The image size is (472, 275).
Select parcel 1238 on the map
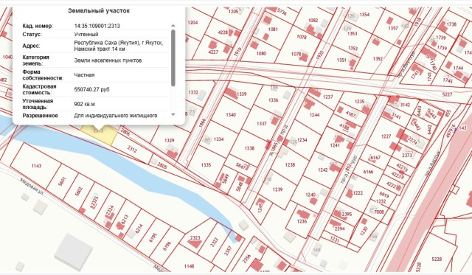pyautogui.click(x=290, y=165)
